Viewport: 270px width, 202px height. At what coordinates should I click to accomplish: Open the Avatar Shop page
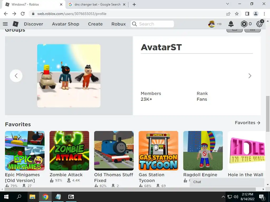65,24
